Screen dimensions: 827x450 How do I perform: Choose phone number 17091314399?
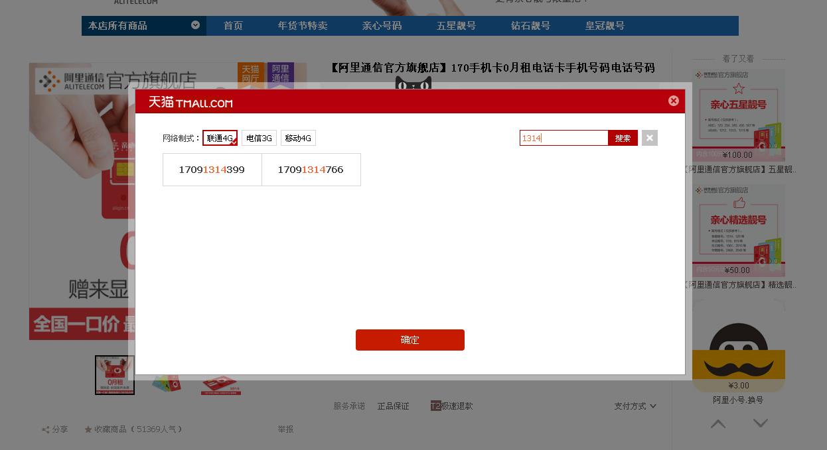(x=212, y=170)
